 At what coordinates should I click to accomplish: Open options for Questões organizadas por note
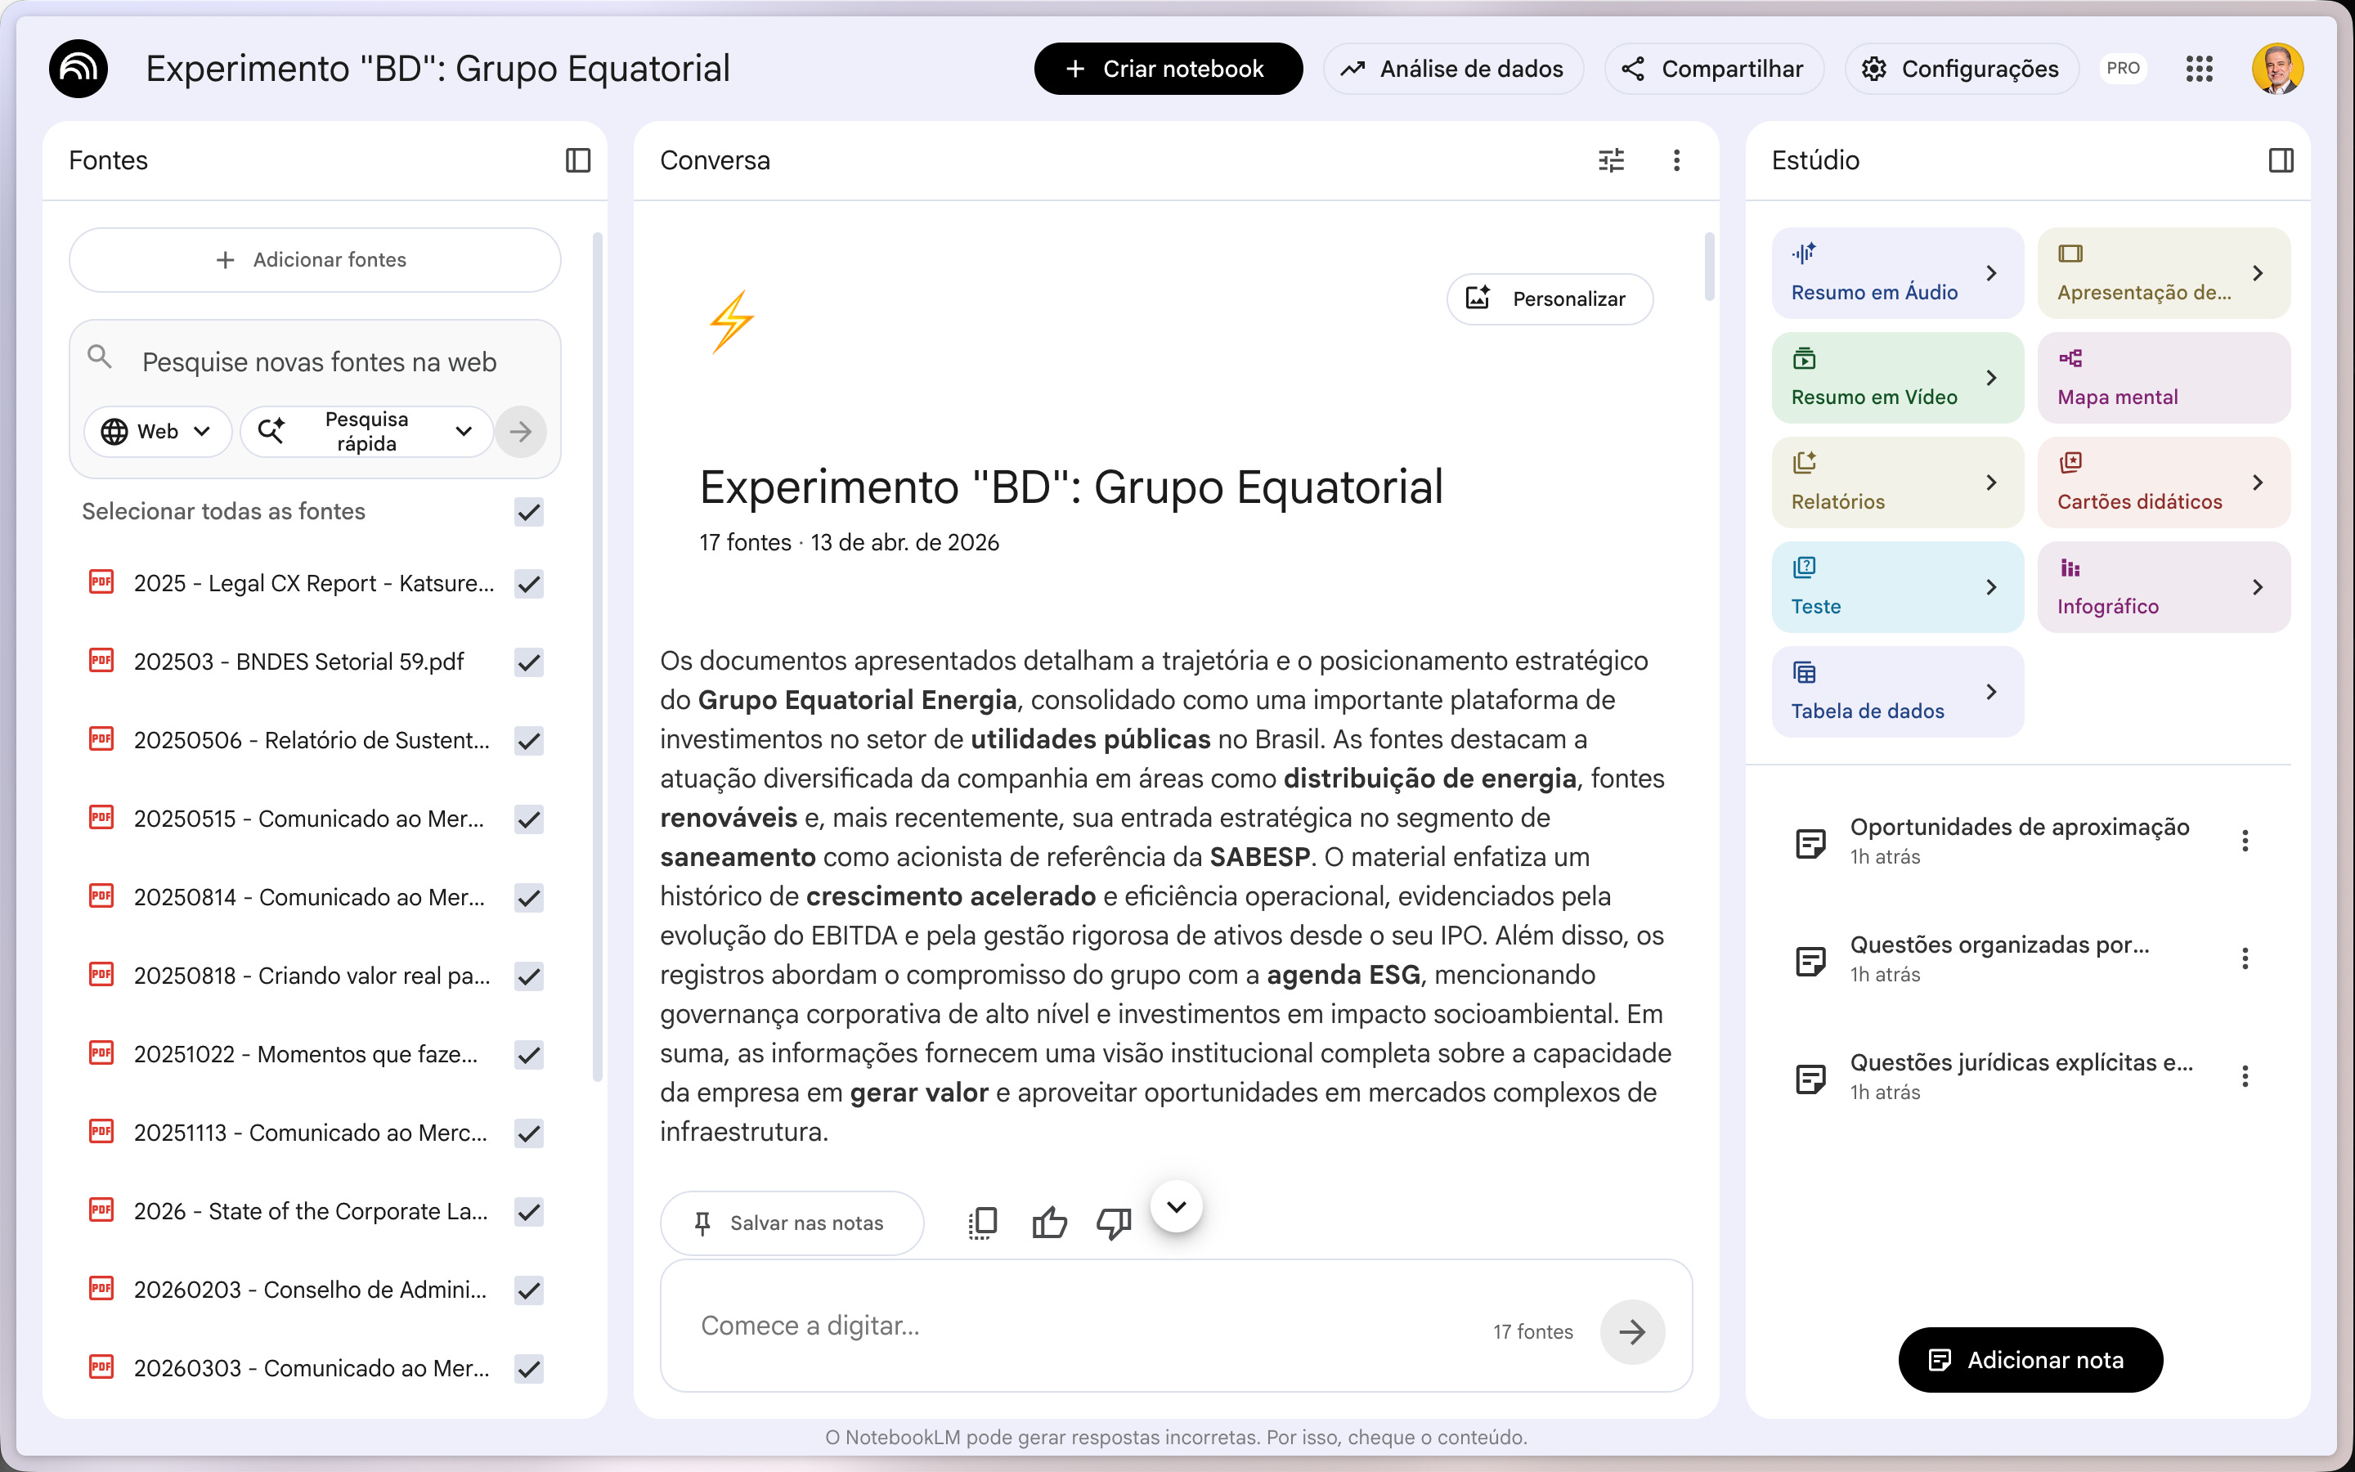point(2245,958)
